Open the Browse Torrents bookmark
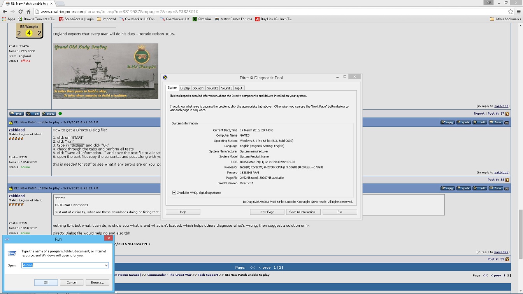The height and width of the screenshot is (294, 523). pos(37,19)
